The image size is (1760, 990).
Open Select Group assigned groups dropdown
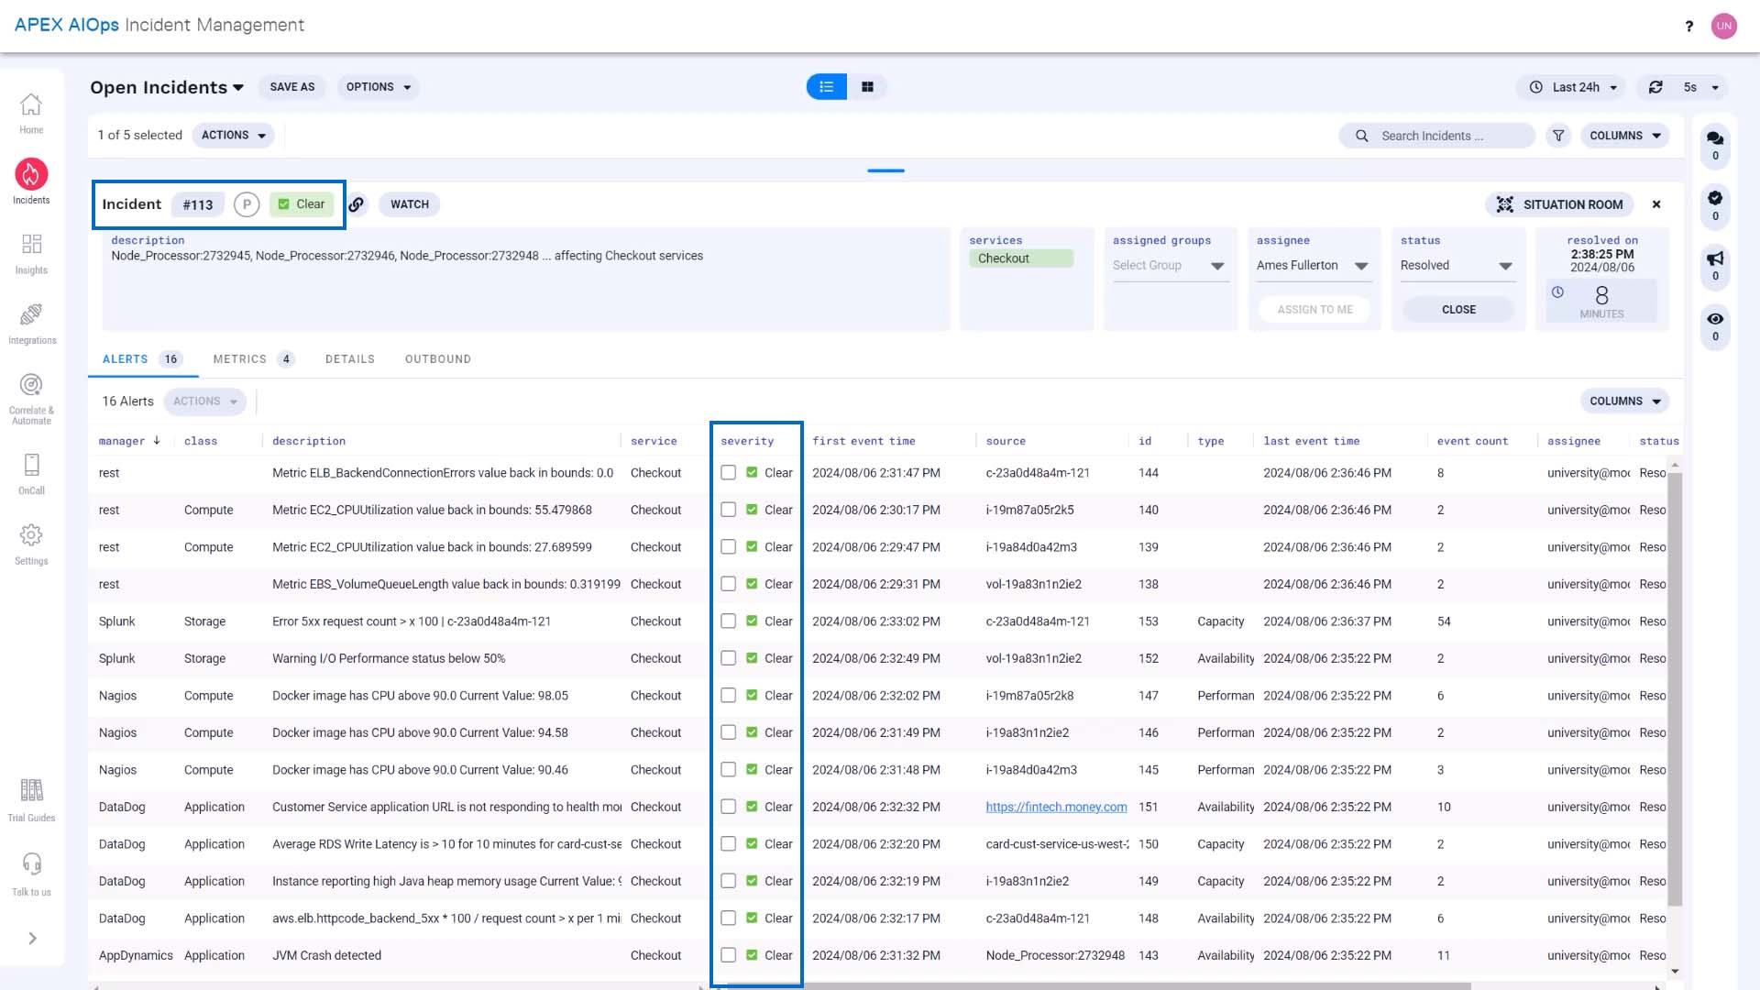click(x=1169, y=266)
